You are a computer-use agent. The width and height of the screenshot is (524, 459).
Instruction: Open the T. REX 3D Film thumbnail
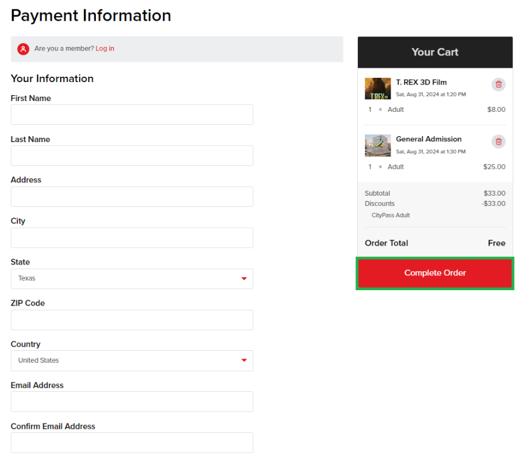(378, 89)
